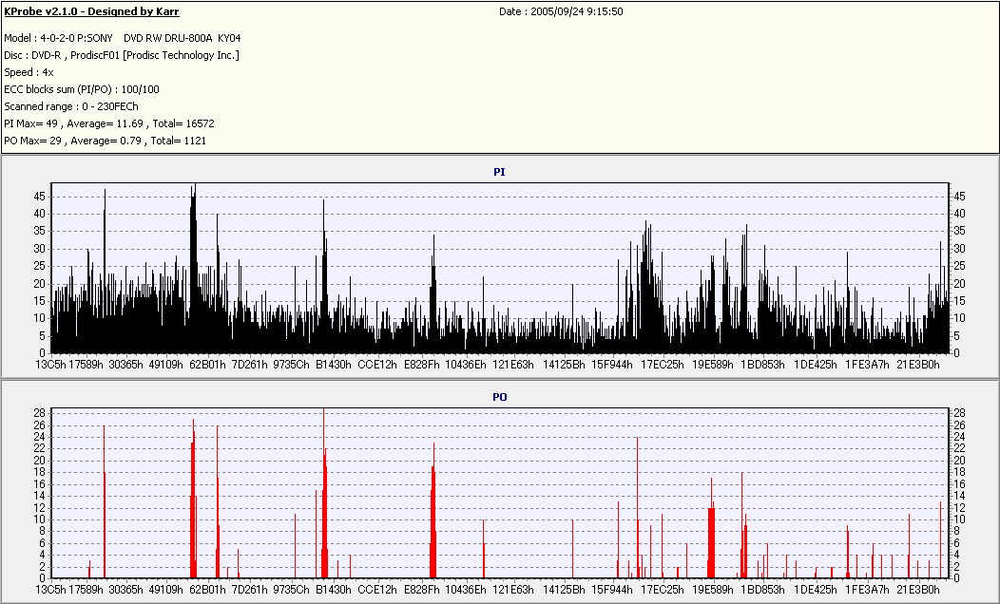Click the 45 value on PI left axis

(x=40, y=196)
